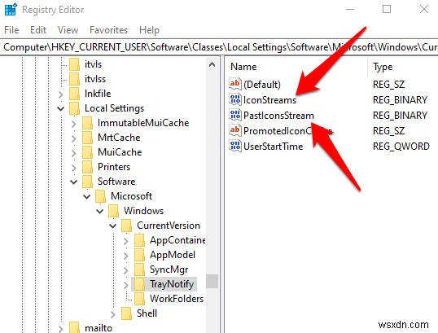Click the Local Settings folder icon

click(74, 108)
